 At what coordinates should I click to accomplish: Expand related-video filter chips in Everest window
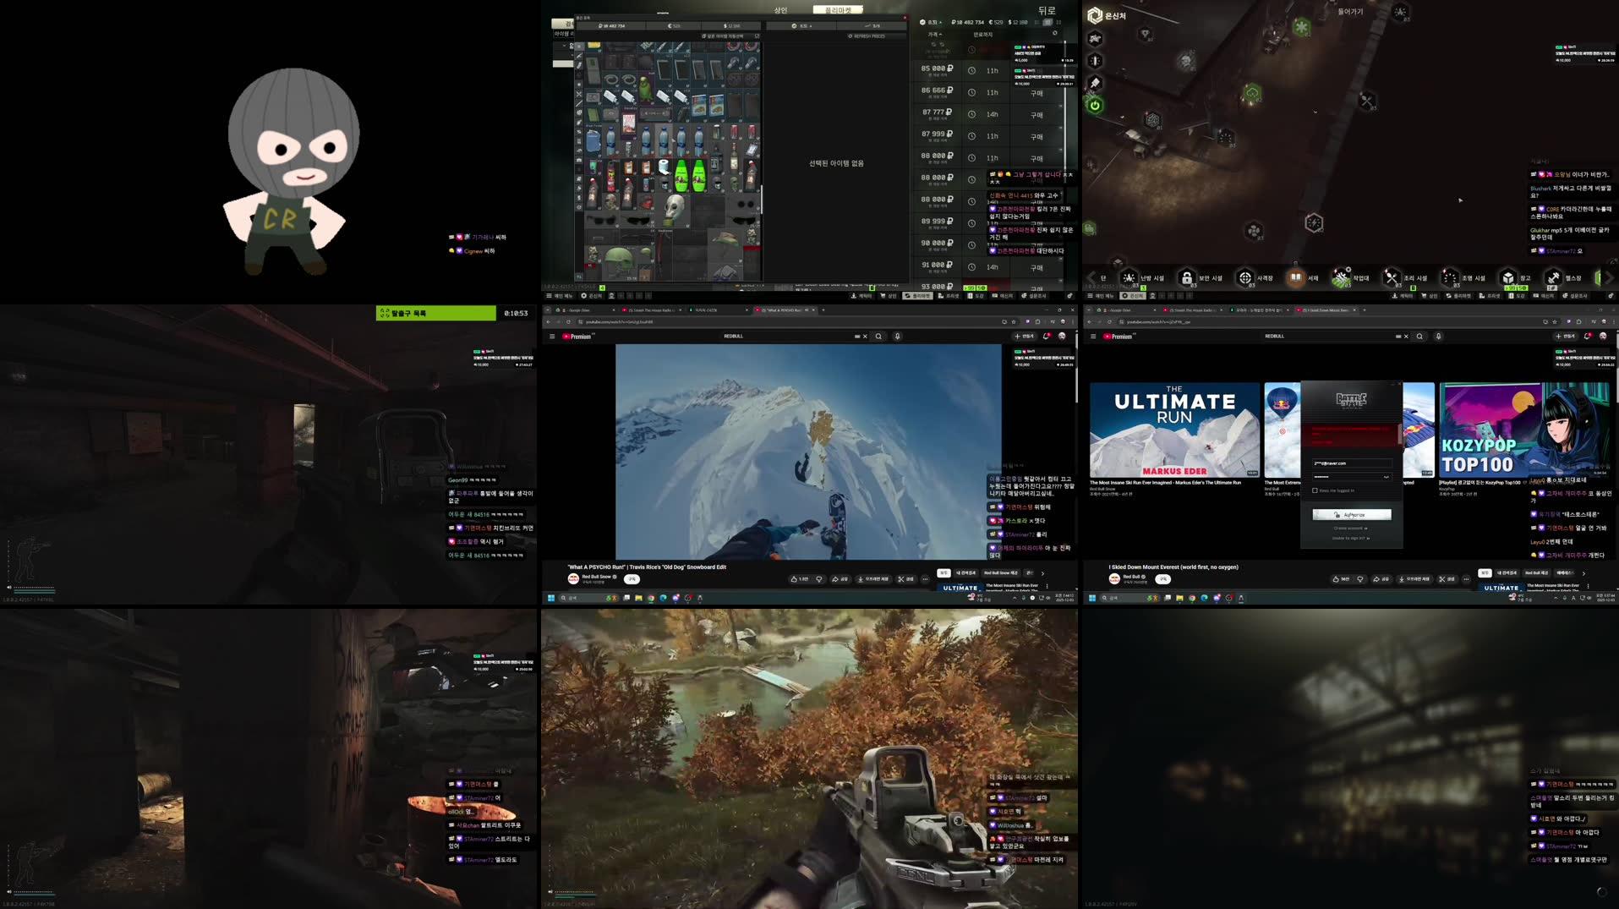click(x=1583, y=573)
